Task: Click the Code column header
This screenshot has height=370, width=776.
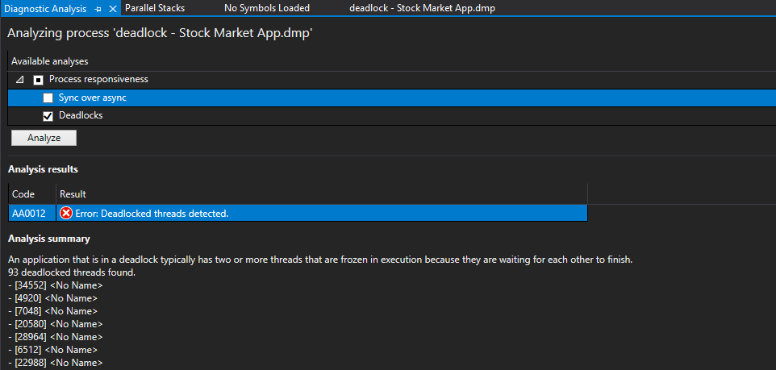Action: tap(32, 194)
